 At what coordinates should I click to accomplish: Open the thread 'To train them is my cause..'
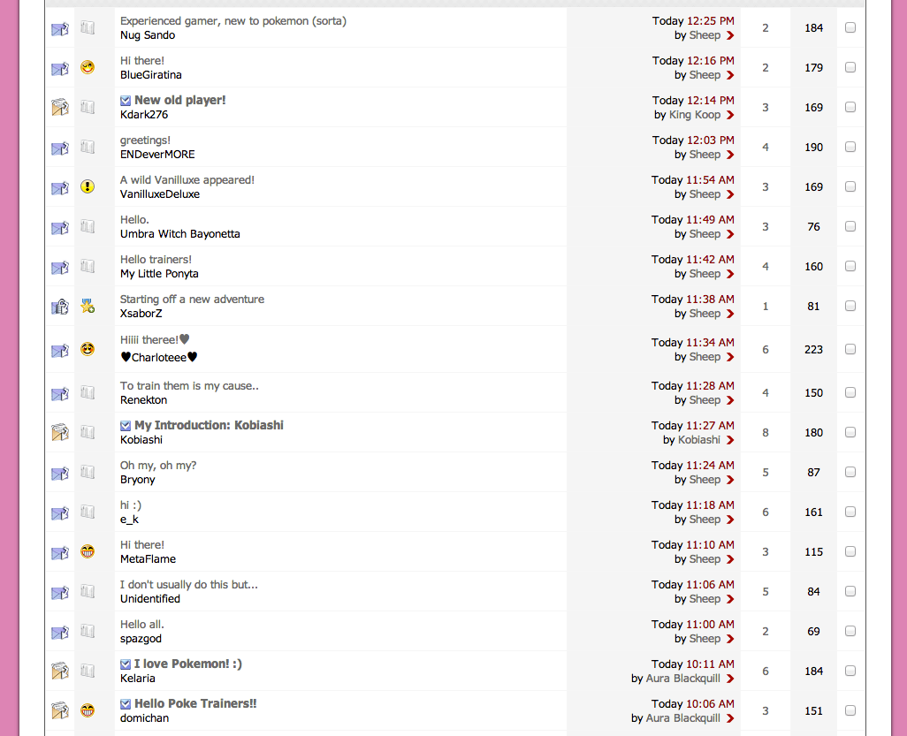point(189,385)
